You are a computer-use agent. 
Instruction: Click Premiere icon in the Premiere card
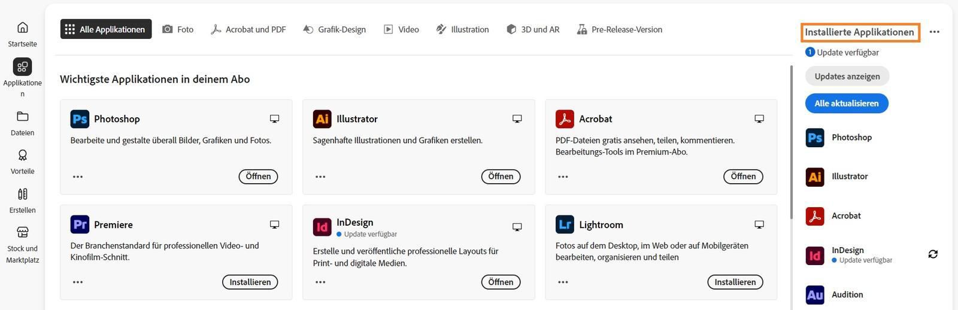(x=80, y=224)
